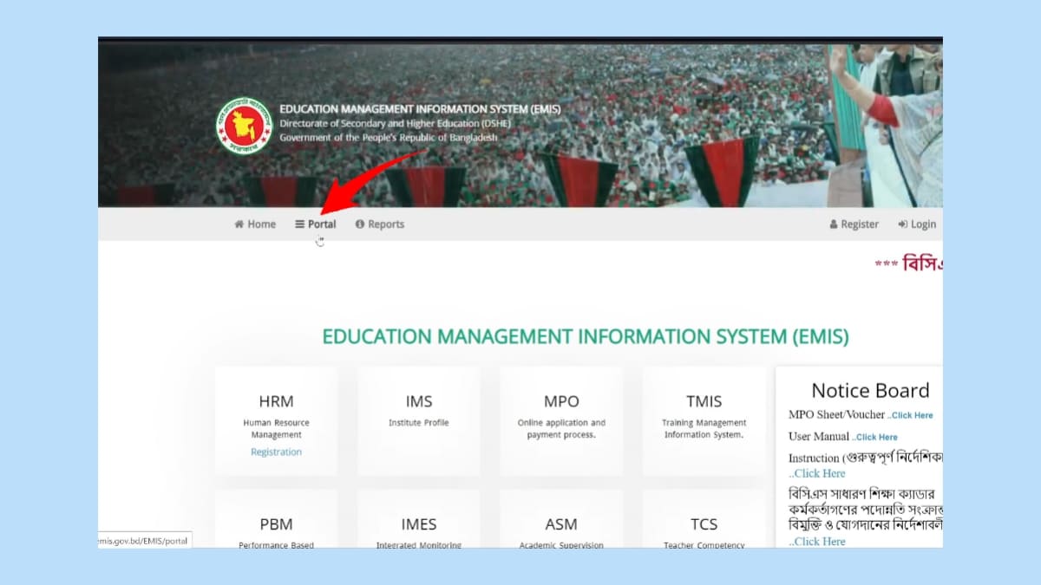Go to the Home page link

click(261, 224)
